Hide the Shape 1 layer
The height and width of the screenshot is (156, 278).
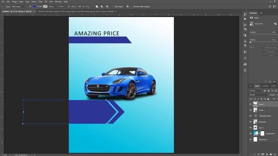click(x=251, y=110)
